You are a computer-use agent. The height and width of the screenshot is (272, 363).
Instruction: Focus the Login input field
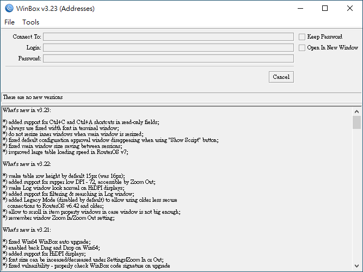point(168,47)
